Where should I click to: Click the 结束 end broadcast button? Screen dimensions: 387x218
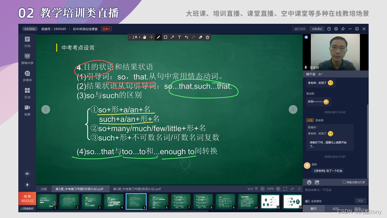[27, 199]
